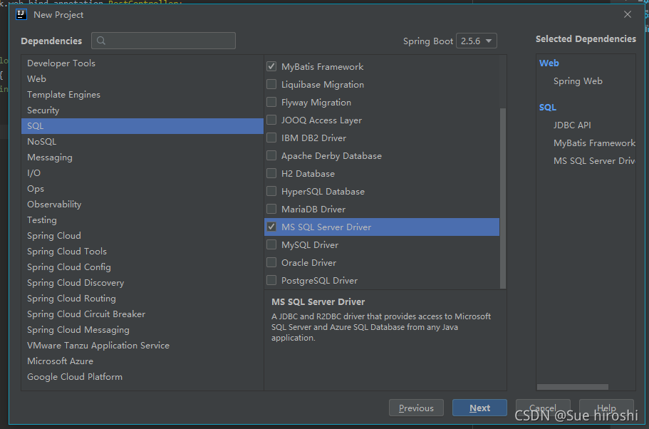Click the Web group heading in Selected Dependencies
Image resolution: width=649 pixels, height=429 pixels.
point(549,63)
